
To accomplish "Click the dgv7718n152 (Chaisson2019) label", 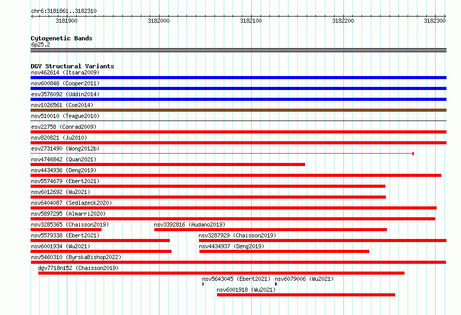I will 78,268.
